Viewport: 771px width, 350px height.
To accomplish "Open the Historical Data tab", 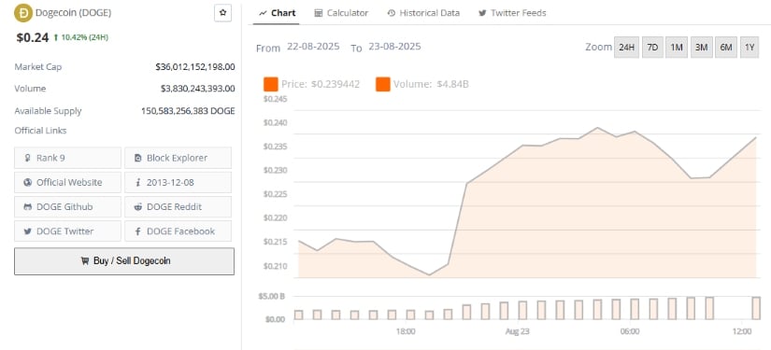I will coord(423,13).
